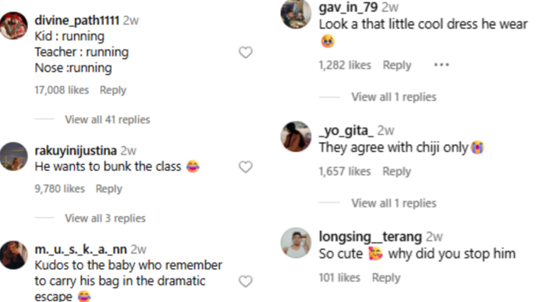Open divine_path1111 profile picture

(x=13, y=26)
